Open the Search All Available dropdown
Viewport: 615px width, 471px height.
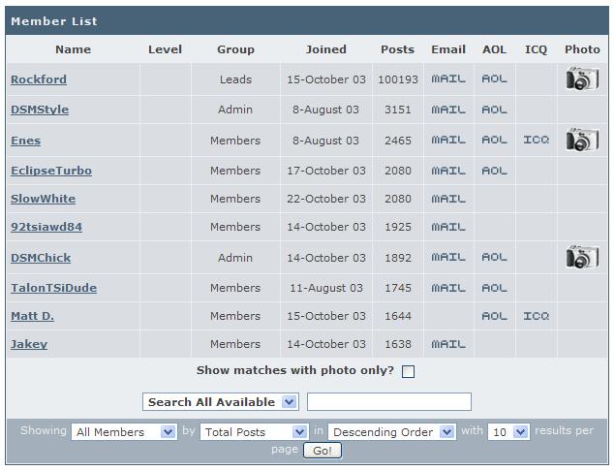point(221,401)
